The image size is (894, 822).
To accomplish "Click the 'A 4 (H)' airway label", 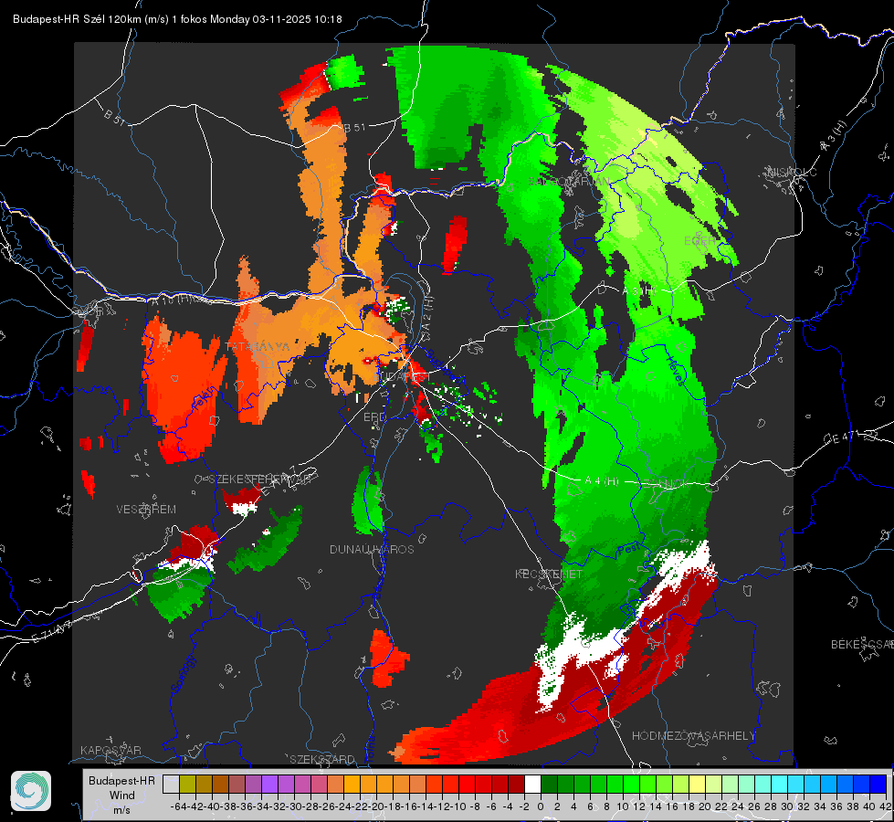I will coord(602,481).
